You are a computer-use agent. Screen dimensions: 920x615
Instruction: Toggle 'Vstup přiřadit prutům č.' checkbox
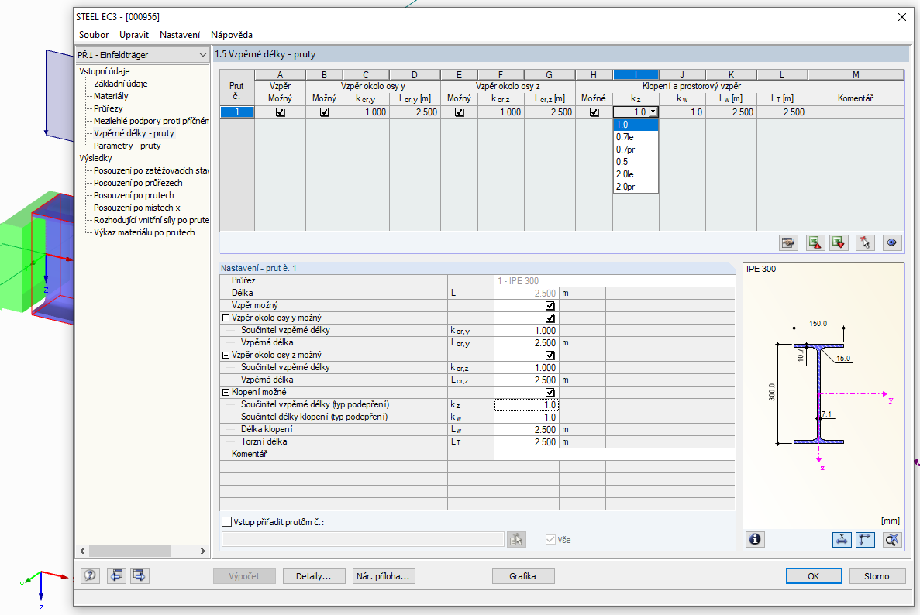click(x=227, y=522)
